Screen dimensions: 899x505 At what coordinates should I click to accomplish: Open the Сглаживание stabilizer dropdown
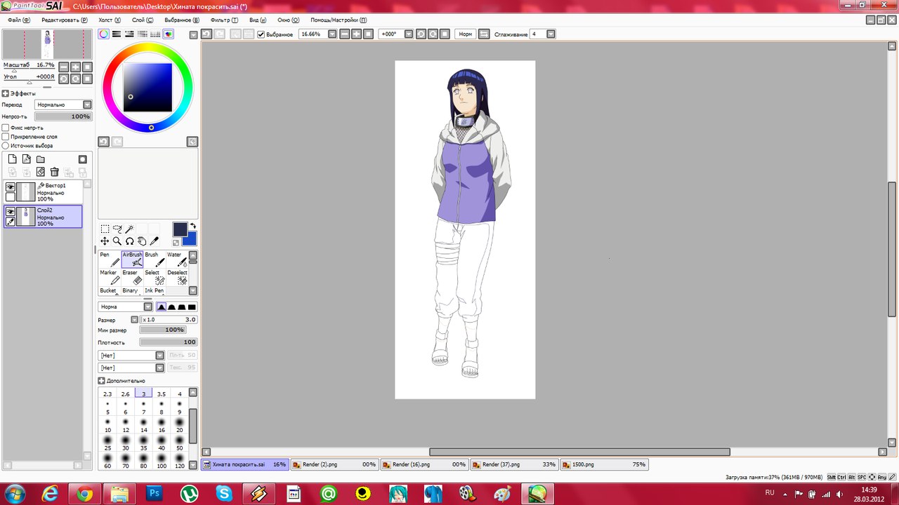(551, 34)
